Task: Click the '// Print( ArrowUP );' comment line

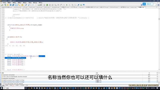Action: [14, 54]
